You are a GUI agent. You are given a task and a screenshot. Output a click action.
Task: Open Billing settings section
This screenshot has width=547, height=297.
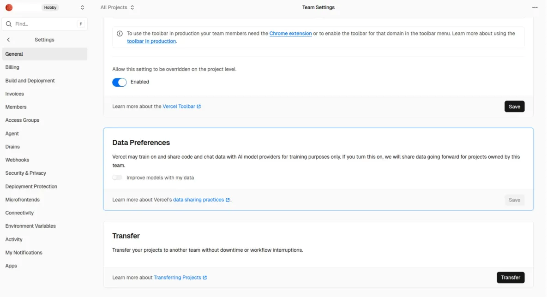[x=12, y=67]
